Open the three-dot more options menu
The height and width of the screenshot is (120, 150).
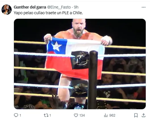tap(143, 7)
